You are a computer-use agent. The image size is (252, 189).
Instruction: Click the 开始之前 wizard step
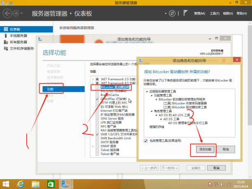54,65
